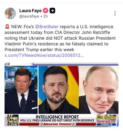Open the Laura Faye display name
Viewport: 123px width, 132px height.
tap(30, 11)
